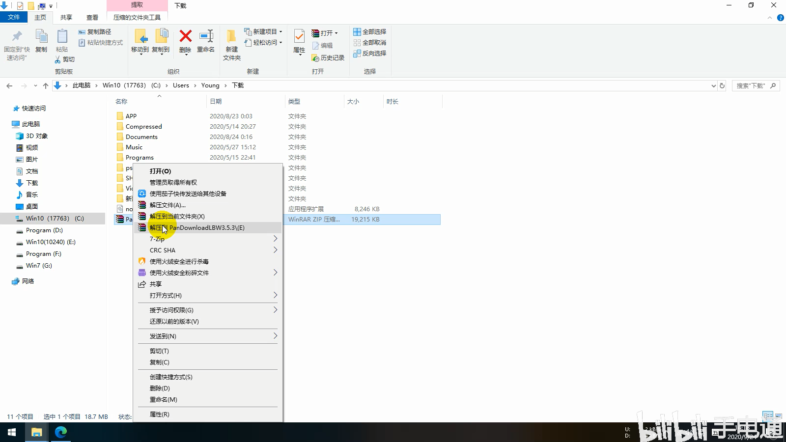Click the search Downloads field
This screenshot has height=442, width=786.
[x=756, y=85]
